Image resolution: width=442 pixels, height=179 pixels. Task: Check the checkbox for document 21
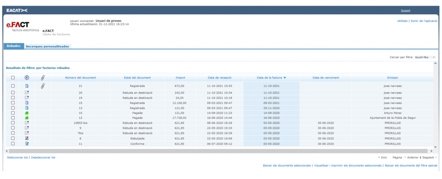[13, 86]
